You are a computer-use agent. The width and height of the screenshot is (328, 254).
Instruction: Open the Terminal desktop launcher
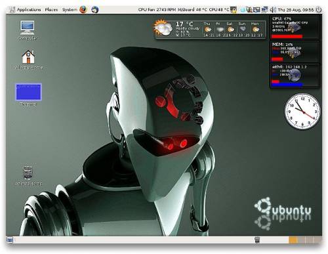coord(28,95)
